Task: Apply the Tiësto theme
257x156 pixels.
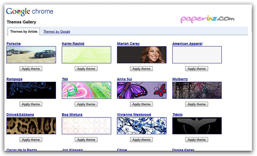Action: 197,140
